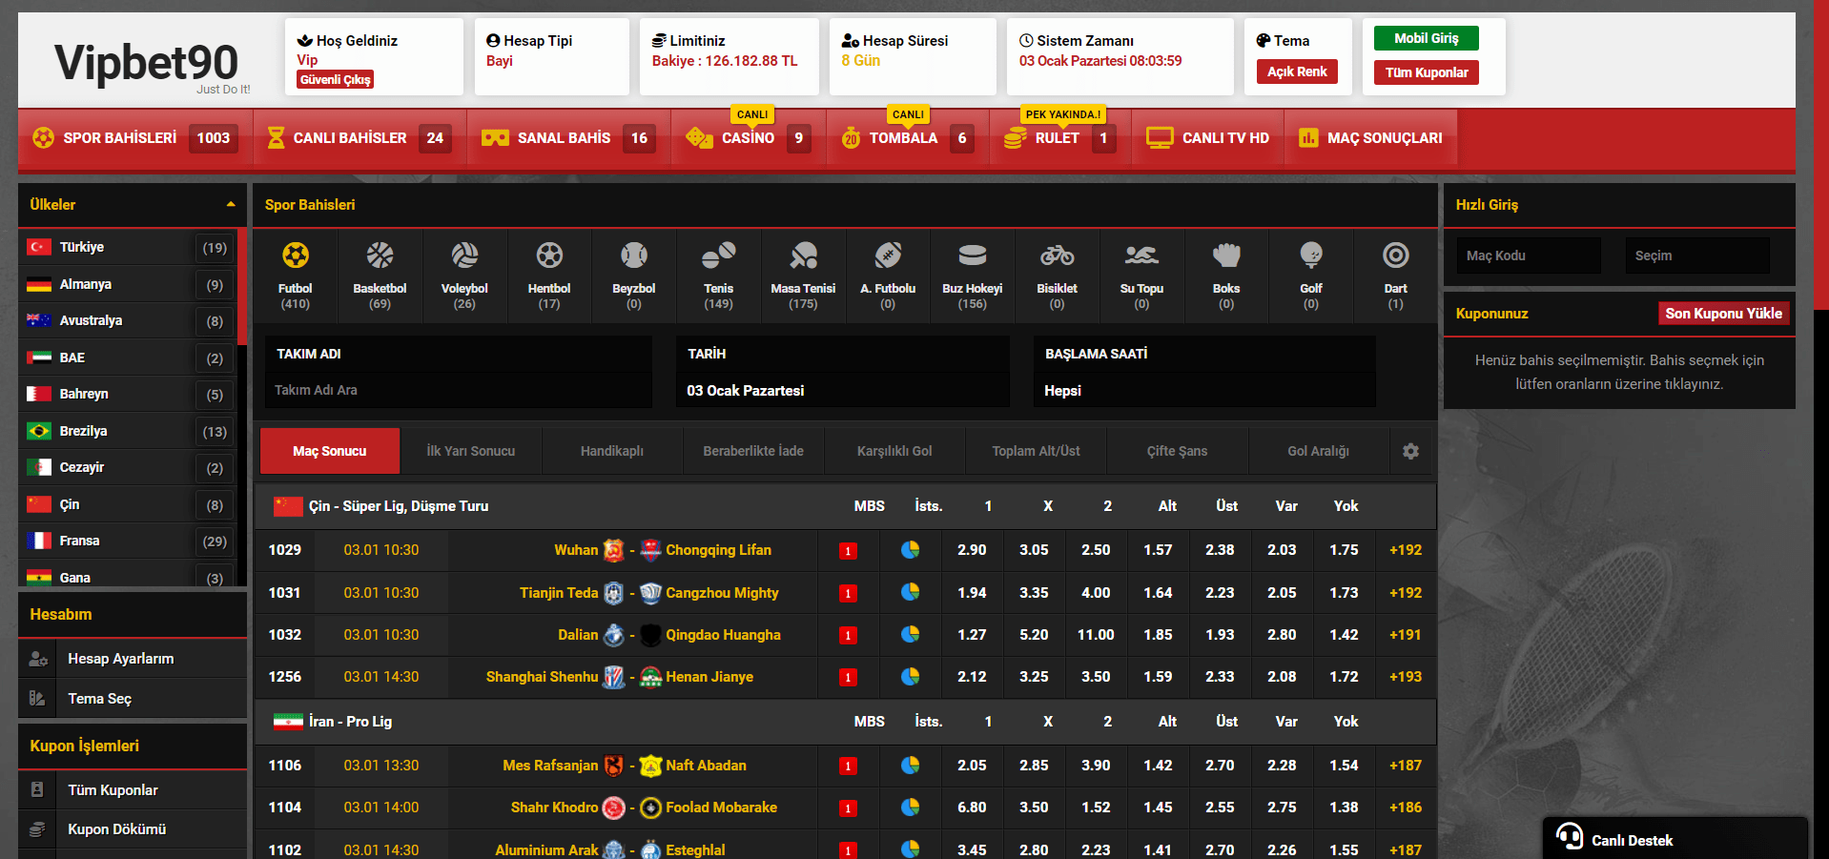Image resolution: width=1829 pixels, height=859 pixels.
Task: Select the Su Topu sport icon
Action: [1141, 256]
